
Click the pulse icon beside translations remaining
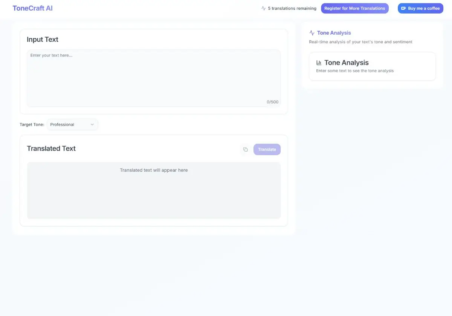263,8
